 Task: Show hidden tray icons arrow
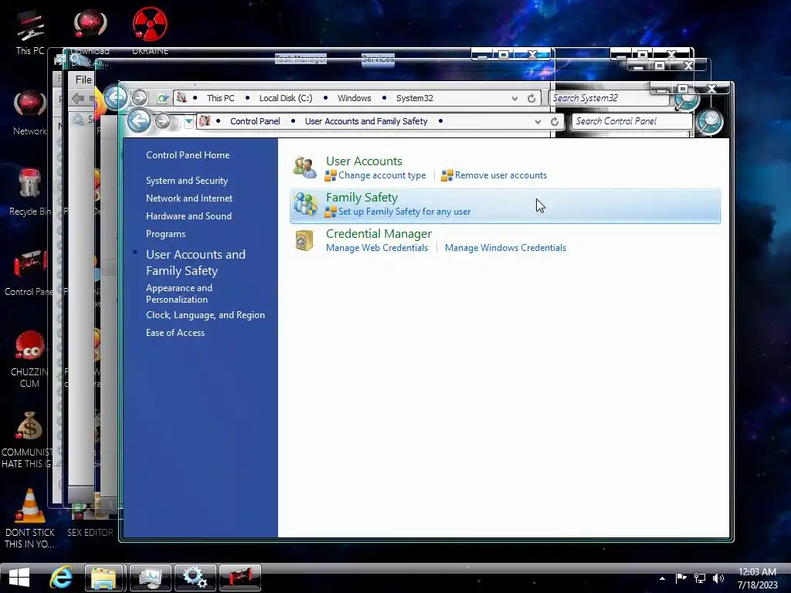click(x=662, y=578)
